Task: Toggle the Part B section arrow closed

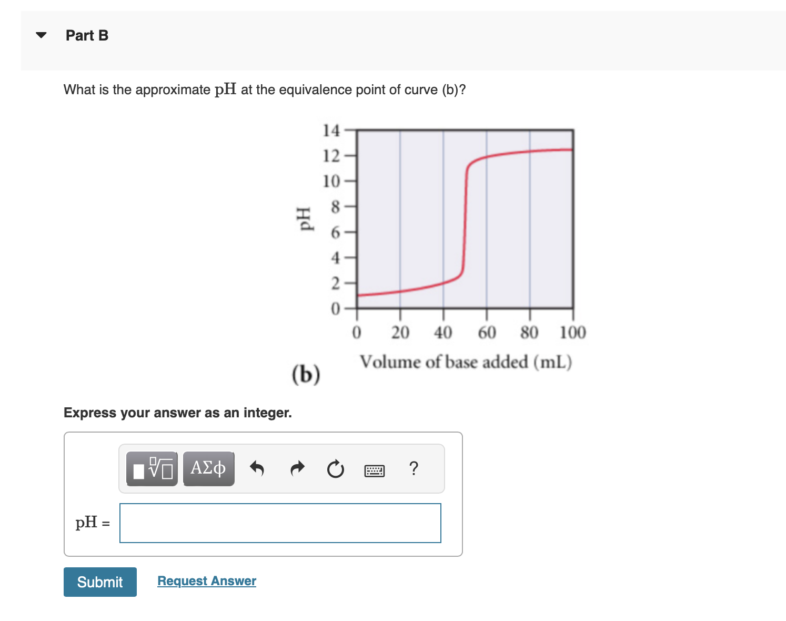Action: 42,35
